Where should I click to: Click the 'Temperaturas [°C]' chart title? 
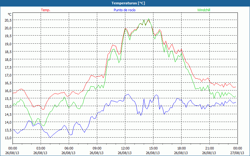(x=128, y=3)
